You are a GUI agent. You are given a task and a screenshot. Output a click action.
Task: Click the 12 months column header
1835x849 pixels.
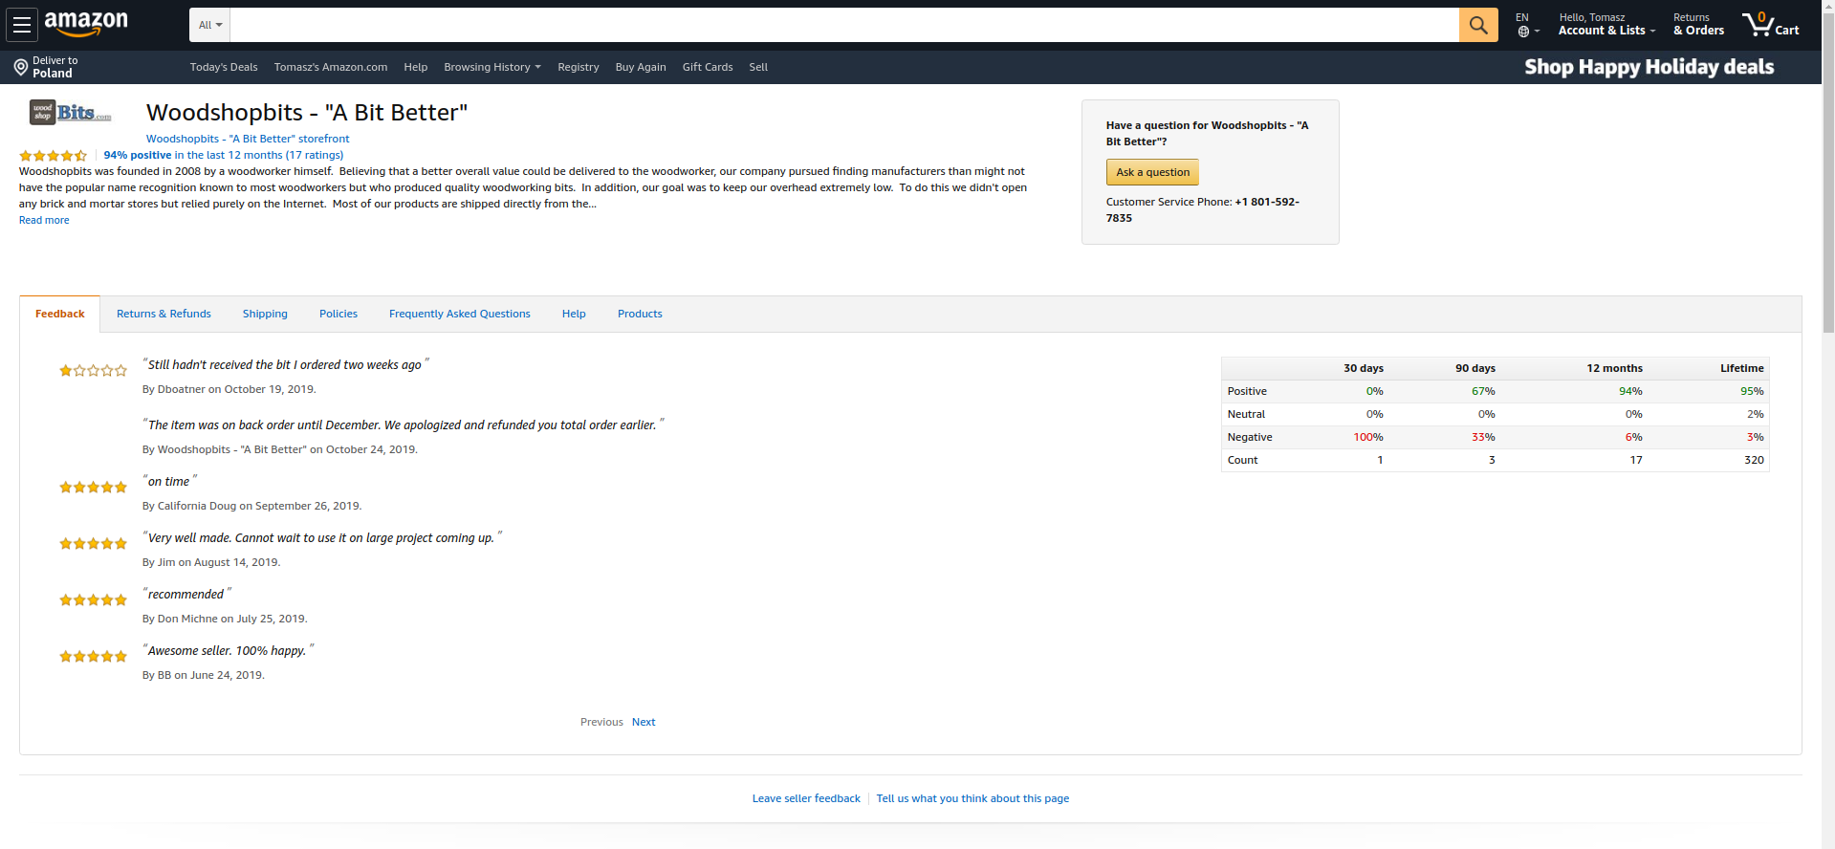pyautogui.click(x=1614, y=368)
